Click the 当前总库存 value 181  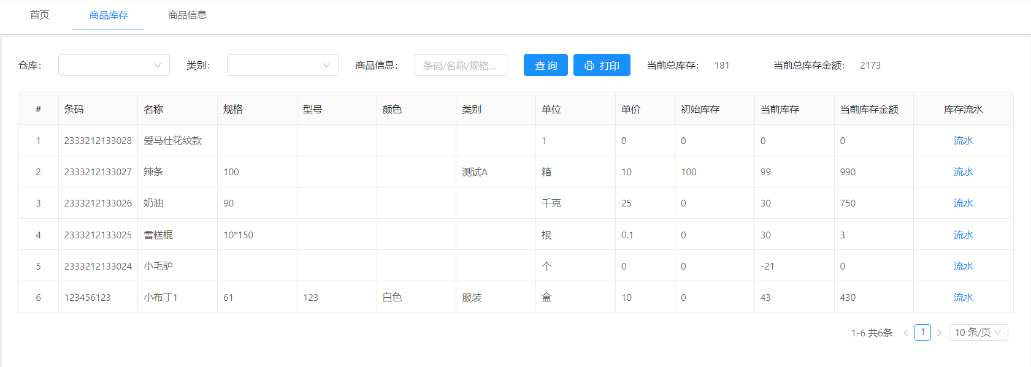(722, 65)
